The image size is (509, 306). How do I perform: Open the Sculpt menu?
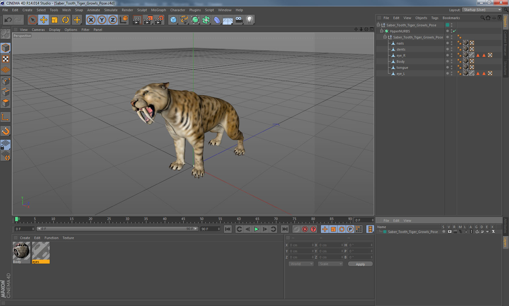click(x=142, y=10)
